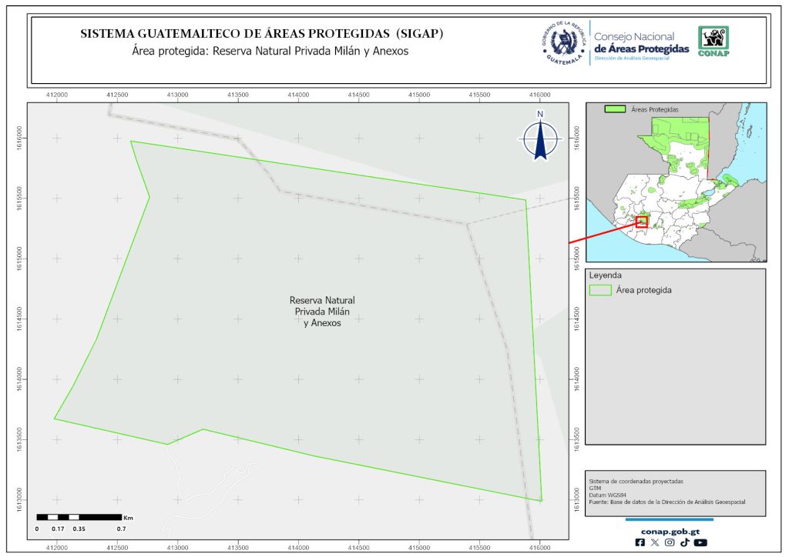Click the Gobierno de Guatemala seal
Image resolution: width=789 pixels, height=557 pixels.
[565, 44]
